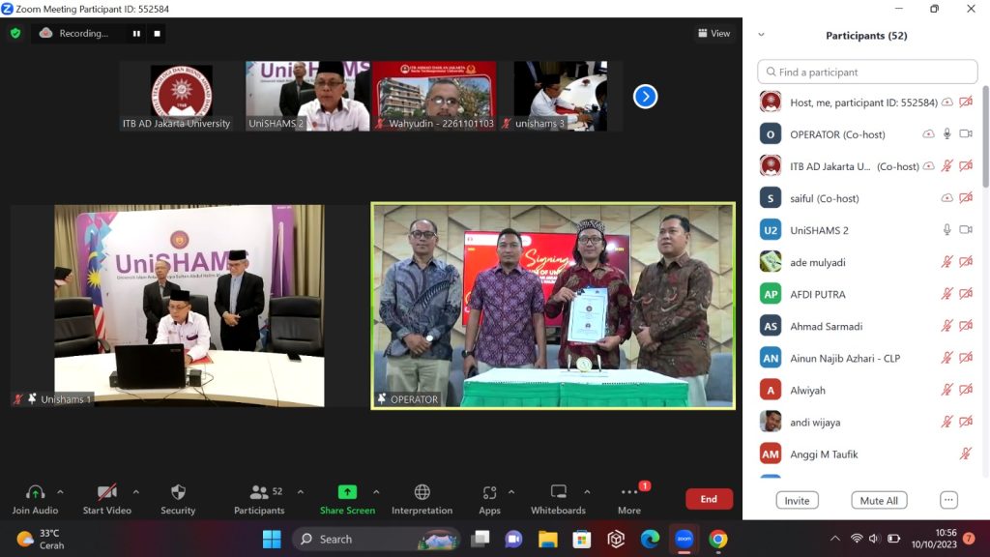Click the host row's video-off icon
This screenshot has width=990, height=557.
966,103
